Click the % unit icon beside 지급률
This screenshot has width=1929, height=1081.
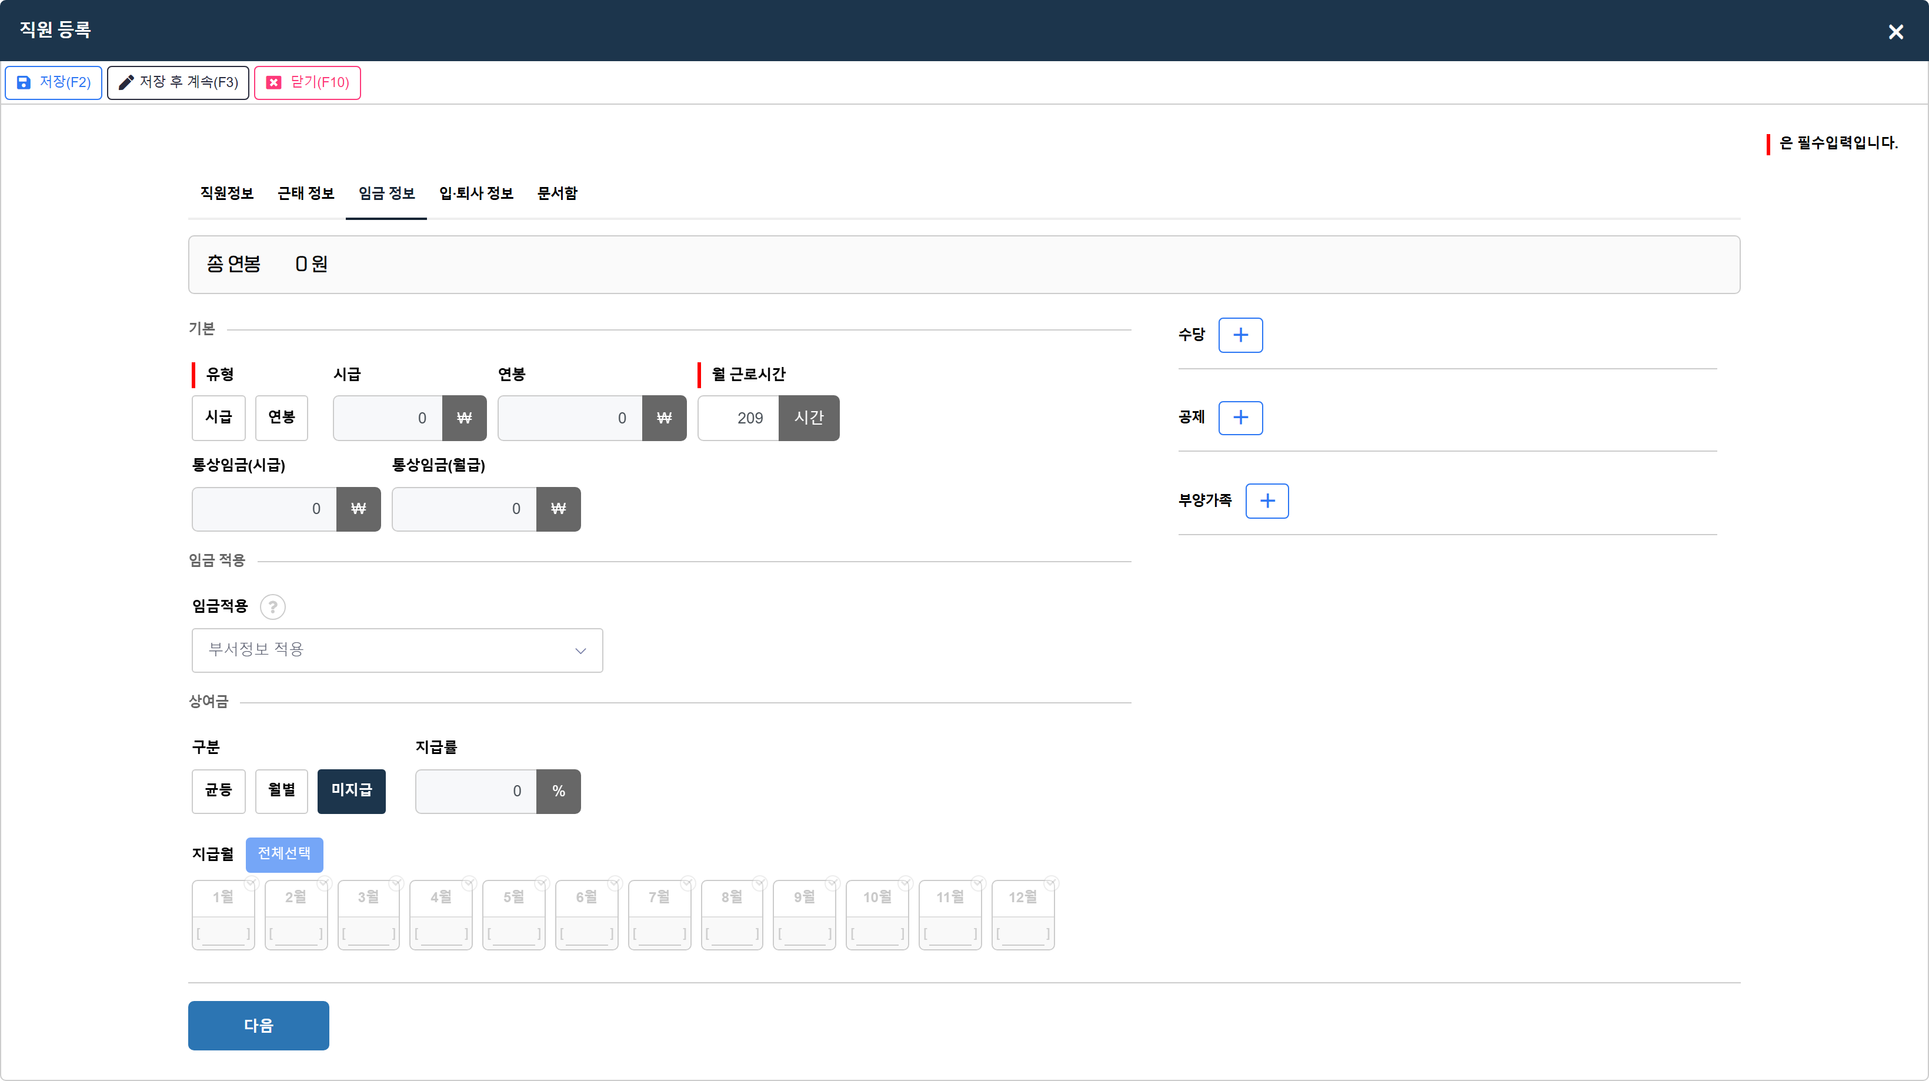point(559,791)
